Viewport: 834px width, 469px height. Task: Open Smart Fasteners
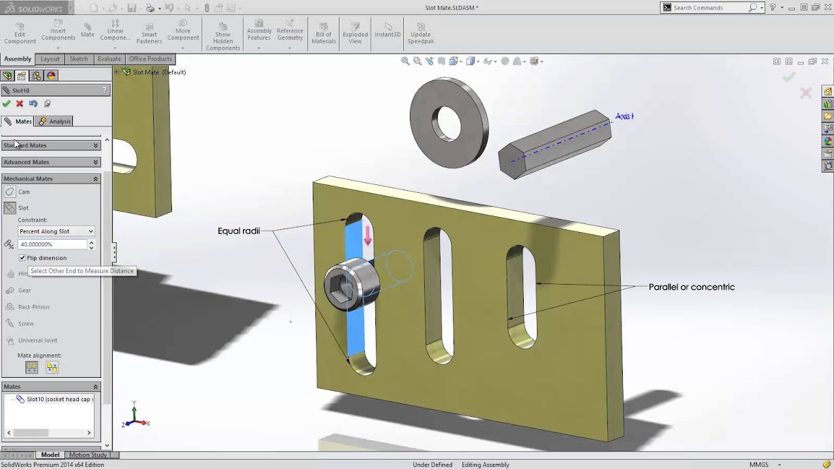pyautogui.click(x=149, y=33)
